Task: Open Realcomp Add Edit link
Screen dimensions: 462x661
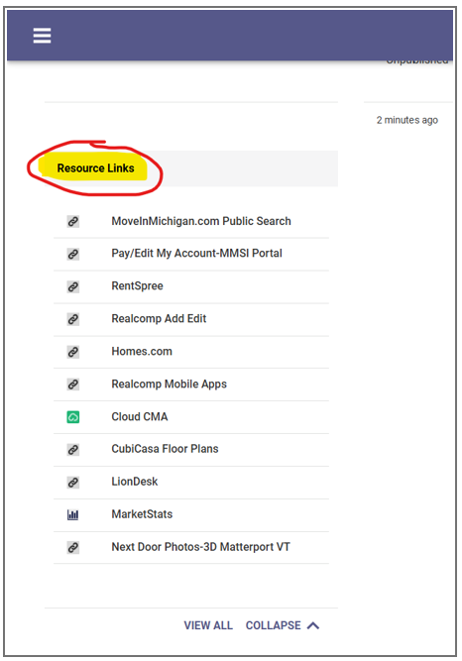Action: point(159,319)
